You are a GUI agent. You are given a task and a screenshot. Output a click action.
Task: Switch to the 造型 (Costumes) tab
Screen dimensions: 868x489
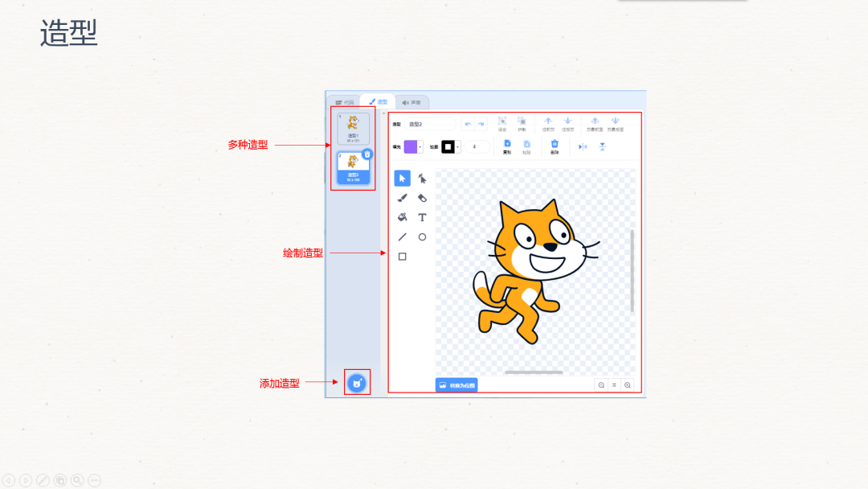point(378,102)
